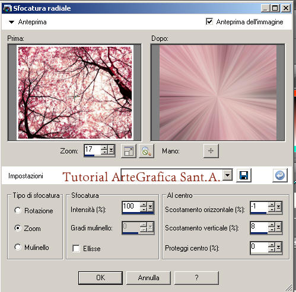Click the Scostamento verticale slider bar
This screenshot has height=292, width=296.
[x=259, y=233]
